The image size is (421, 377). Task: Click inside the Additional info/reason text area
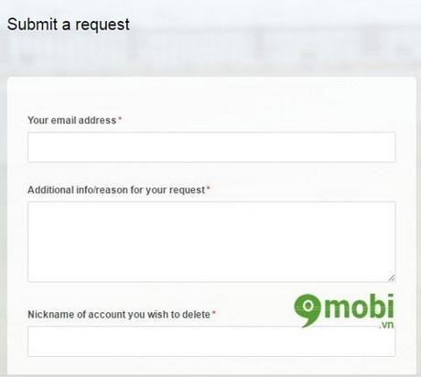click(211, 242)
